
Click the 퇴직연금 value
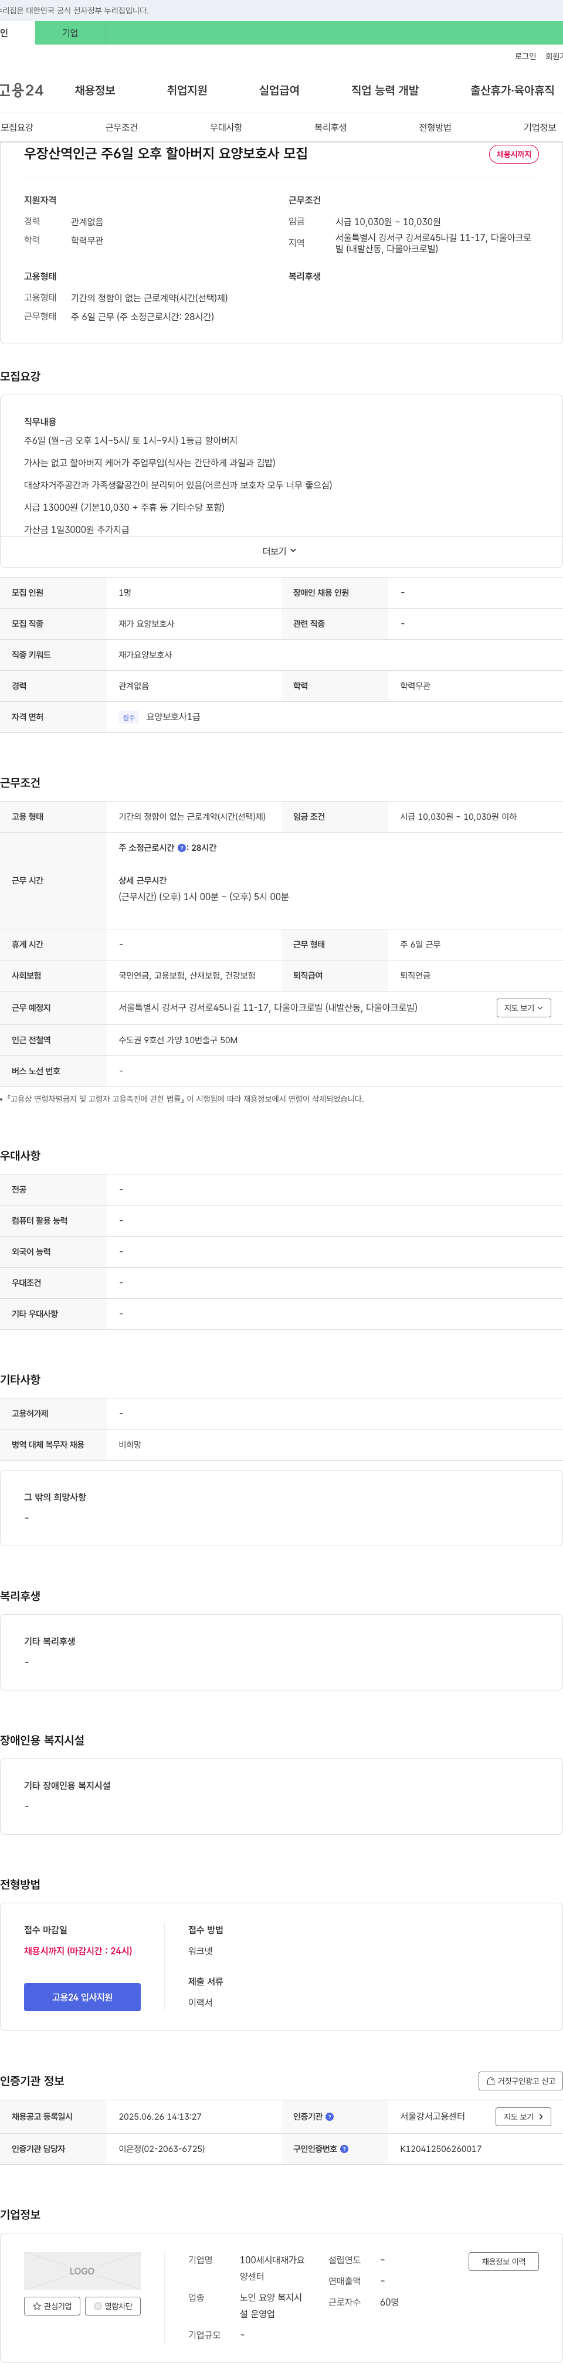click(415, 976)
